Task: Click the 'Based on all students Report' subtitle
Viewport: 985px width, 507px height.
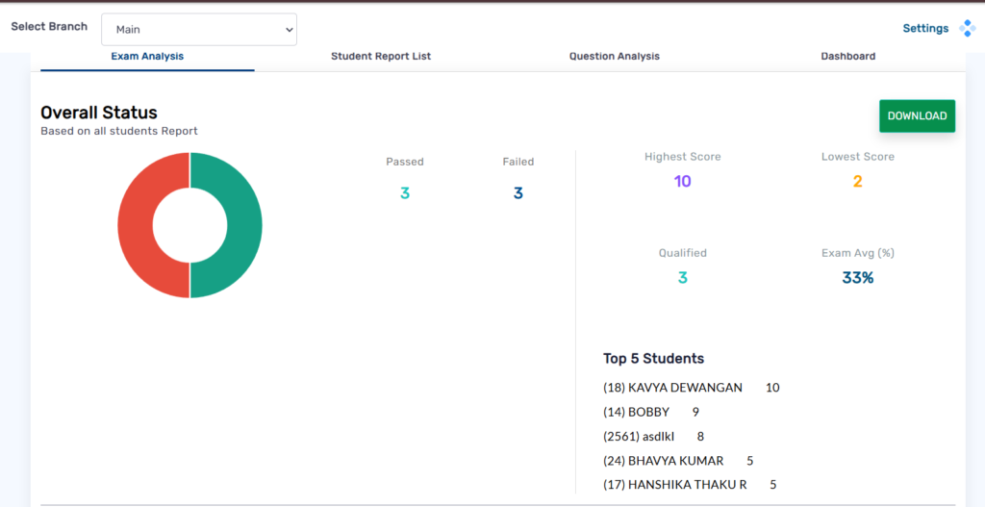Action: [119, 131]
